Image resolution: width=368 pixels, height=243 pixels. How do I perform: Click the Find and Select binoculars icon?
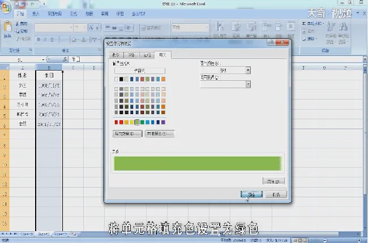pyautogui.click(x=343, y=26)
